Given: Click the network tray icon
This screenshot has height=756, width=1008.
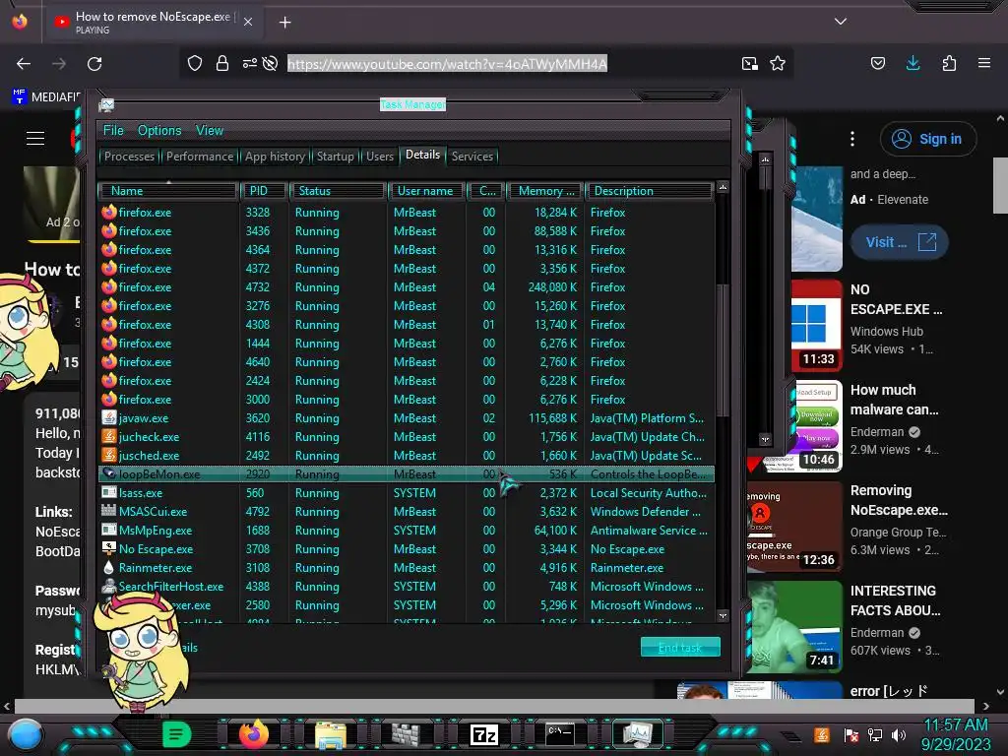Looking at the screenshot, I should (874, 735).
